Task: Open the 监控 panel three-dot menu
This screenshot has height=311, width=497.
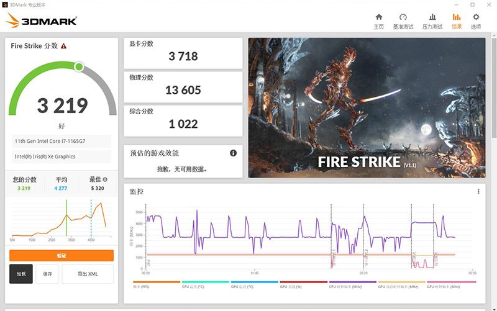Action: pyautogui.click(x=478, y=191)
